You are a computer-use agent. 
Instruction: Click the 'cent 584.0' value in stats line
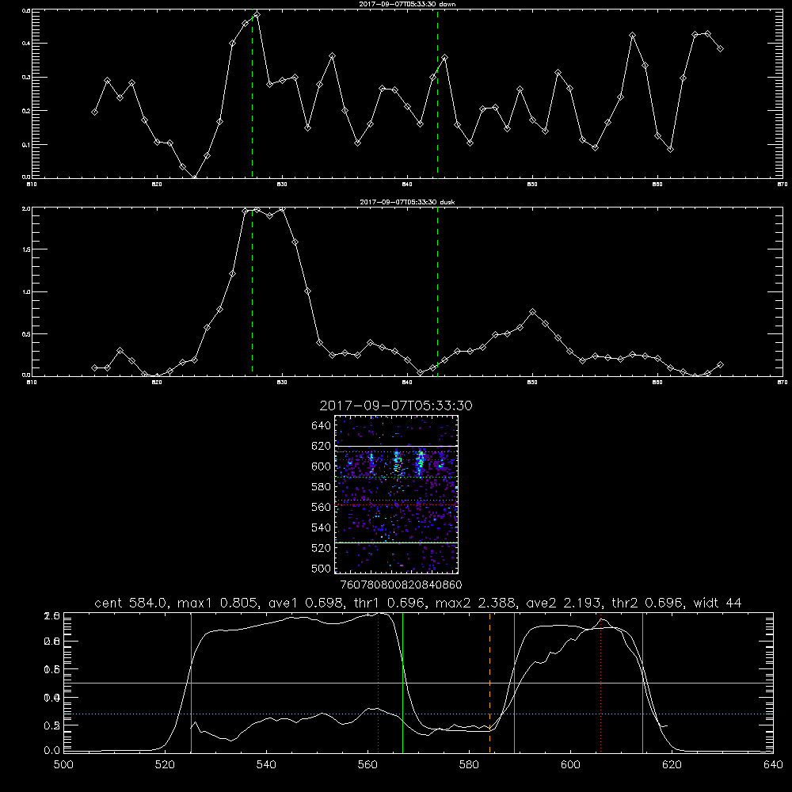128,603
